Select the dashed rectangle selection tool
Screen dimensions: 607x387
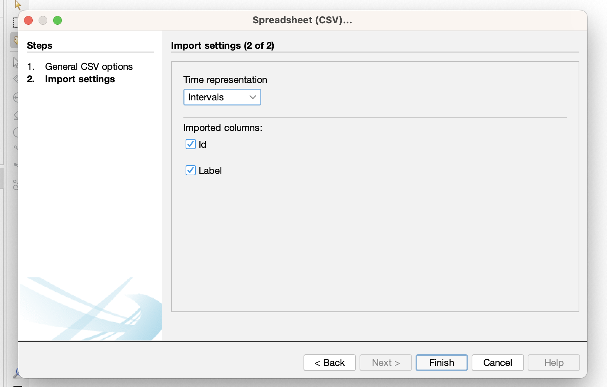click(x=15, y=23)
